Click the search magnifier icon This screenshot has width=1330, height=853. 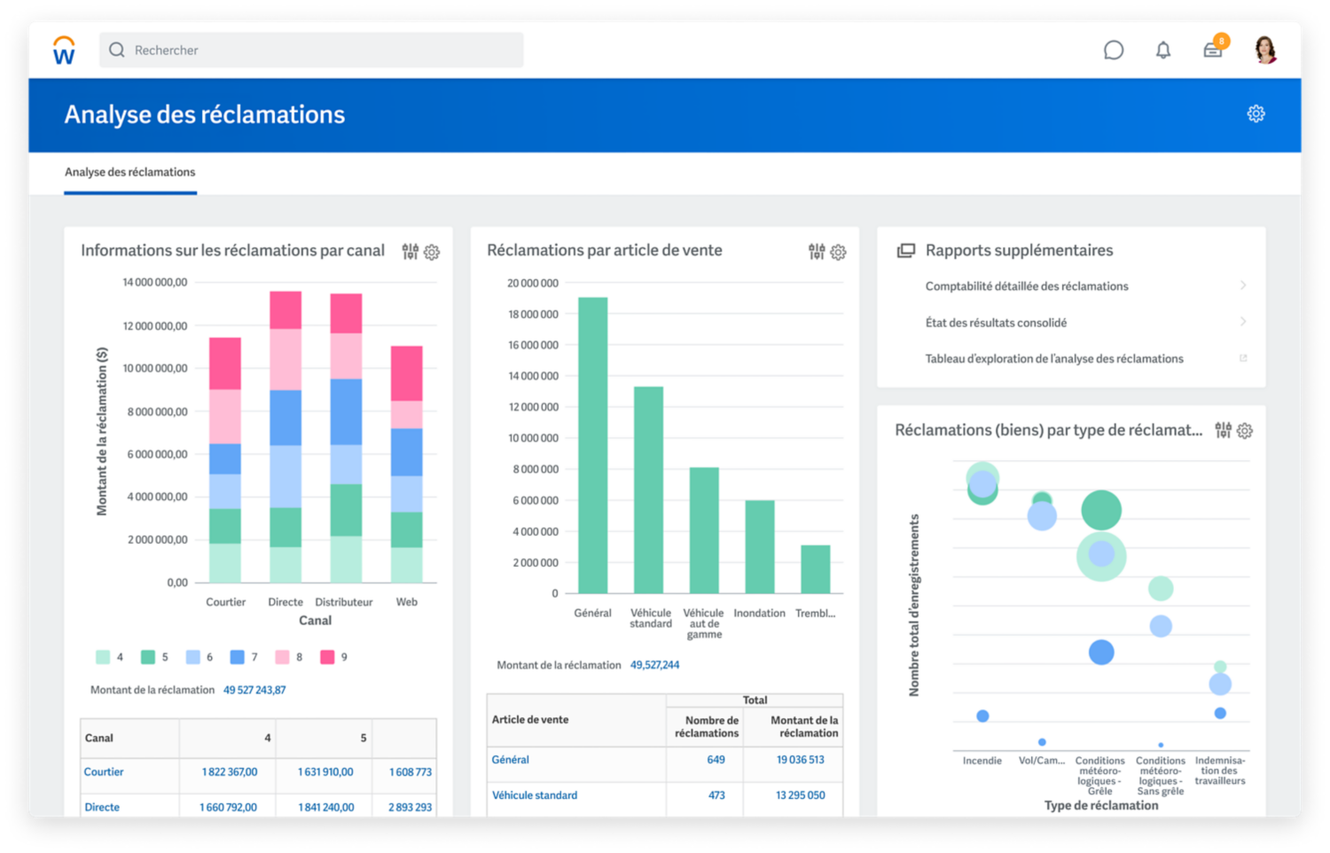tap(117, 51)
